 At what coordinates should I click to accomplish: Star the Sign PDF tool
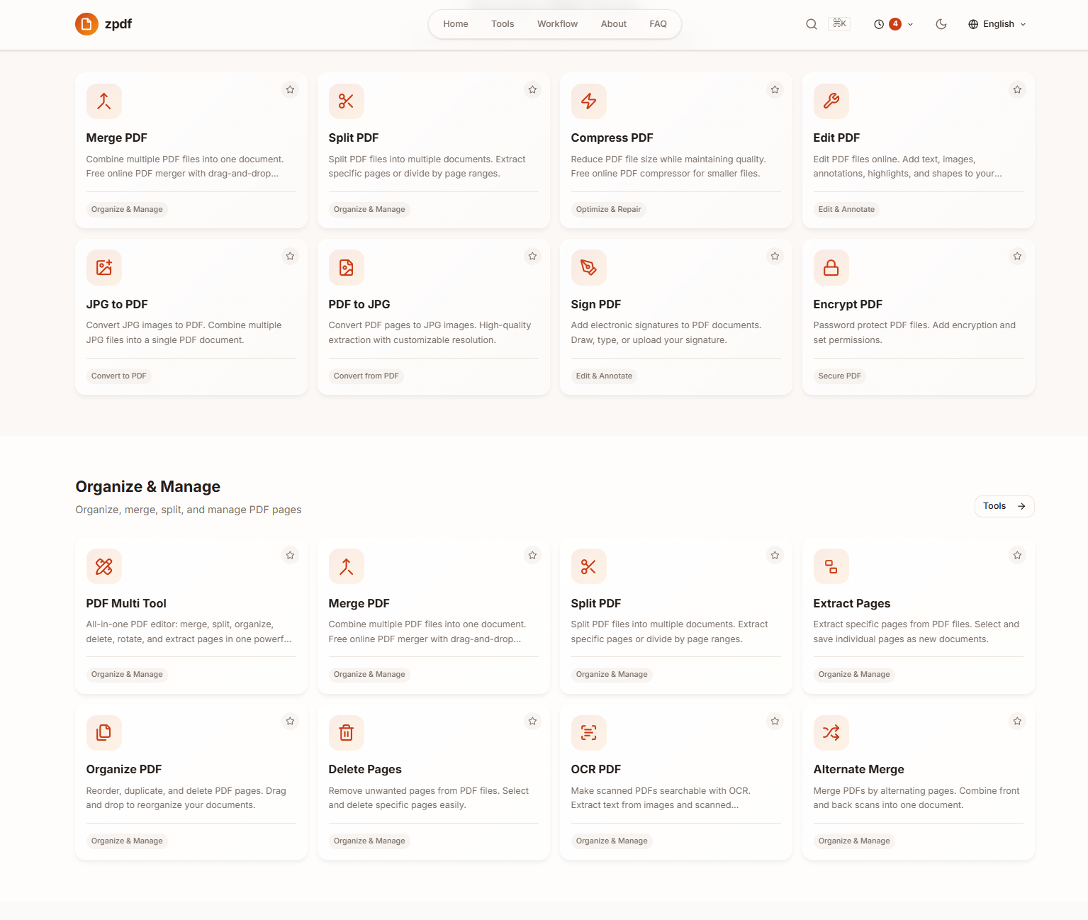pos(775,256)
